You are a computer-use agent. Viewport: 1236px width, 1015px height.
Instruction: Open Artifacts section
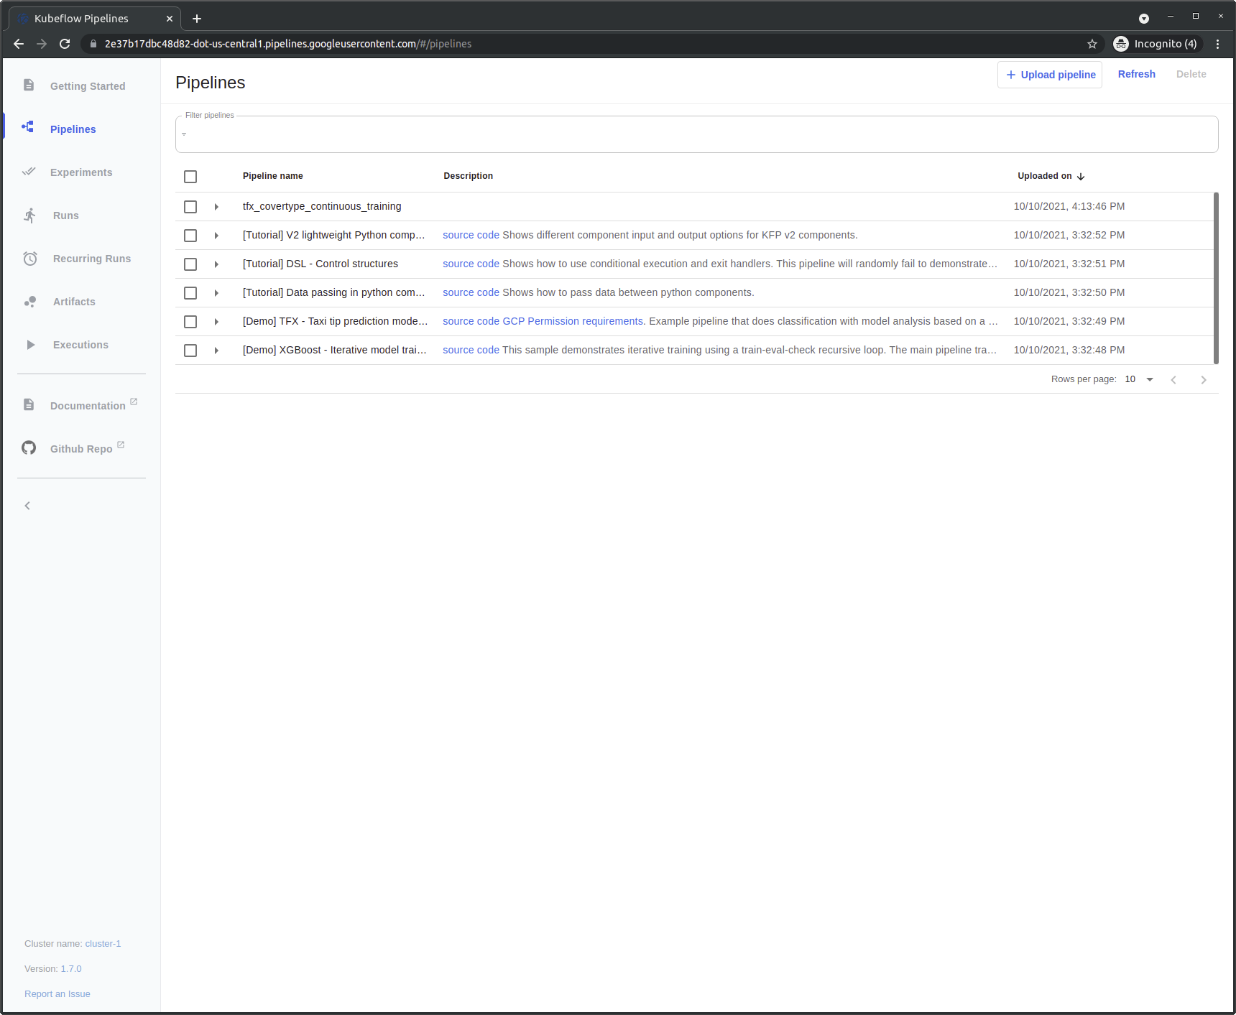[74, 302]
